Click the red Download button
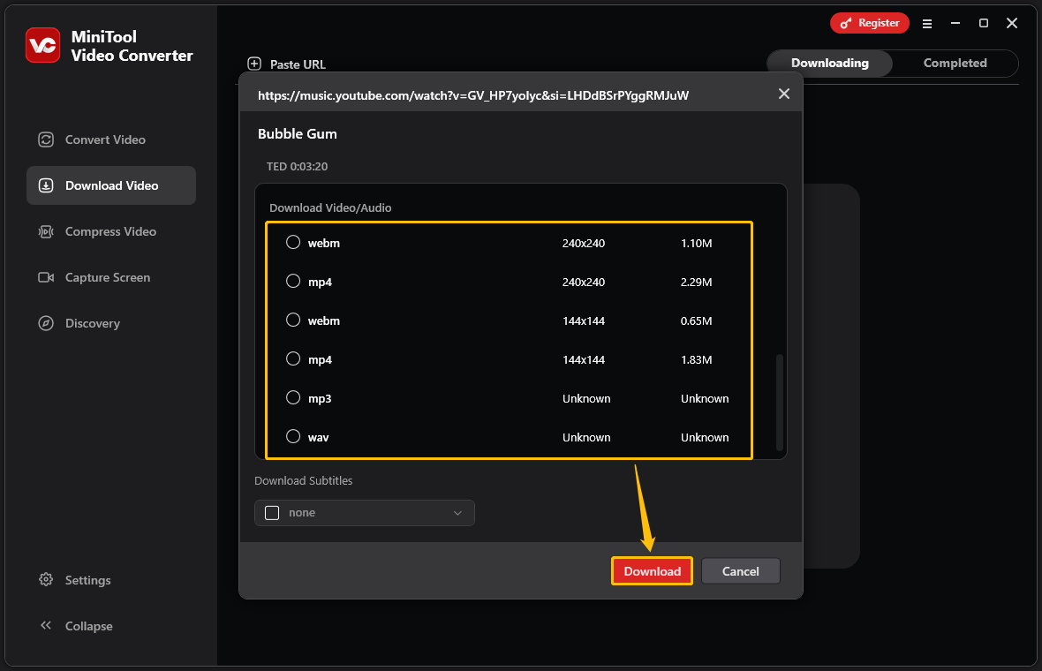Image resolution: width=1042 pixels, height=671 pixels. pos(652,571)
